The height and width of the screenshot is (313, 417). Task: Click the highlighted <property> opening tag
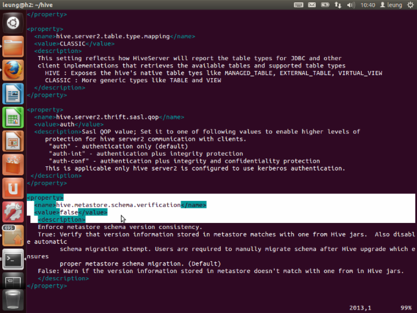[x=45, y=197]
